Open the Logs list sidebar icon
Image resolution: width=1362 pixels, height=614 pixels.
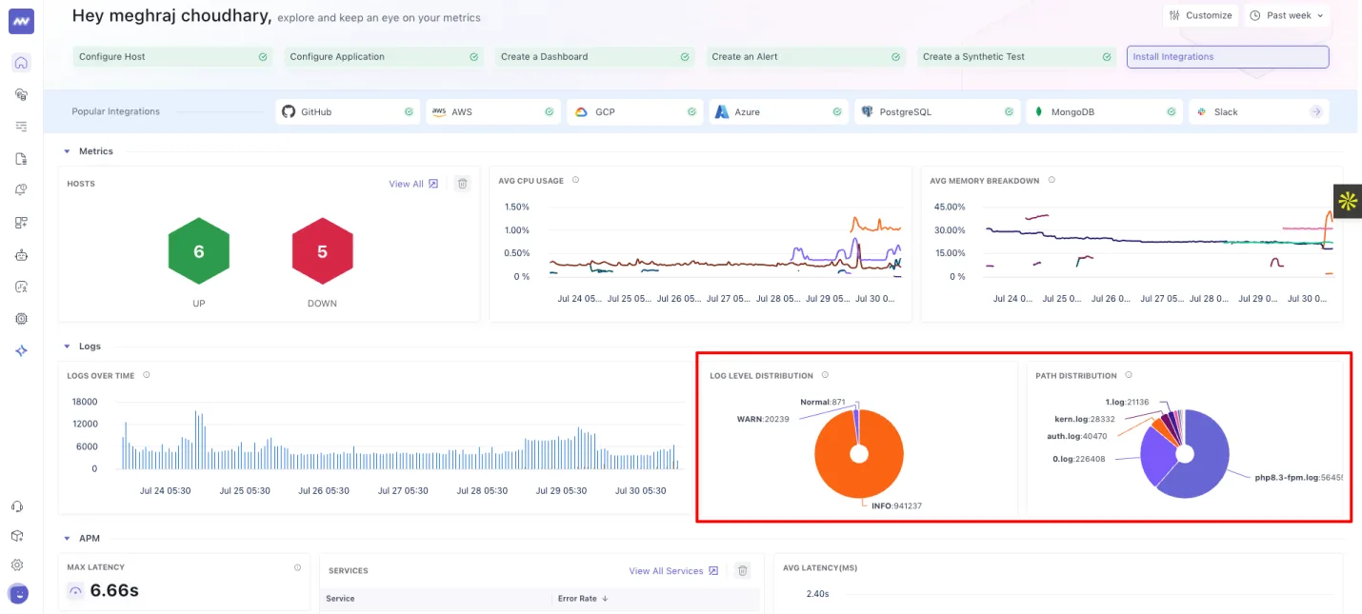[x=21, y=127]
